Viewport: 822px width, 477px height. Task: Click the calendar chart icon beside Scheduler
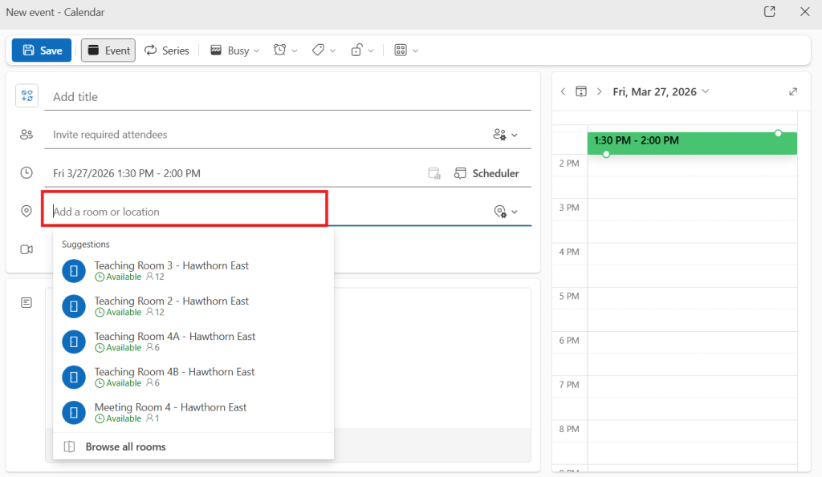click(434, 173)
